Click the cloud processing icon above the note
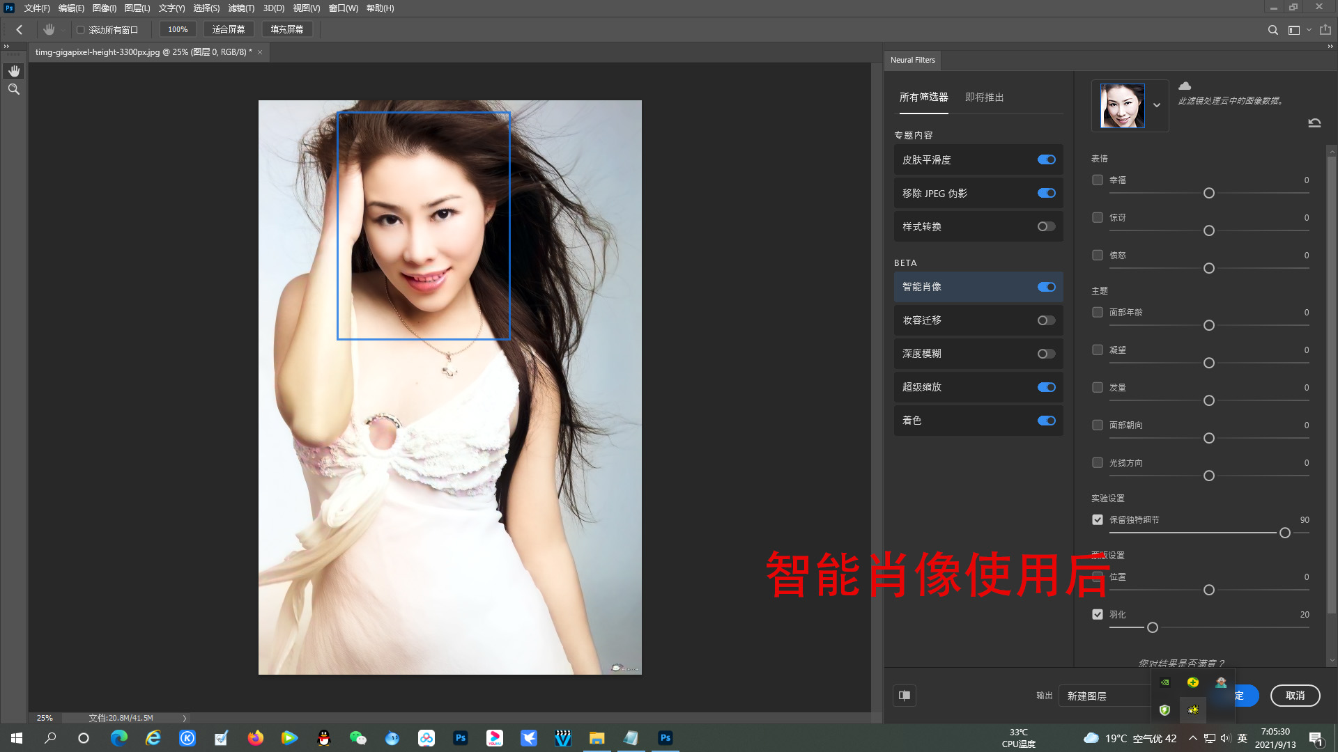 1185,86
